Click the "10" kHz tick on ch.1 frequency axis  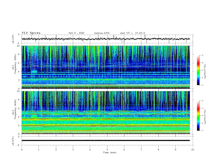click(x=19, y=46)
